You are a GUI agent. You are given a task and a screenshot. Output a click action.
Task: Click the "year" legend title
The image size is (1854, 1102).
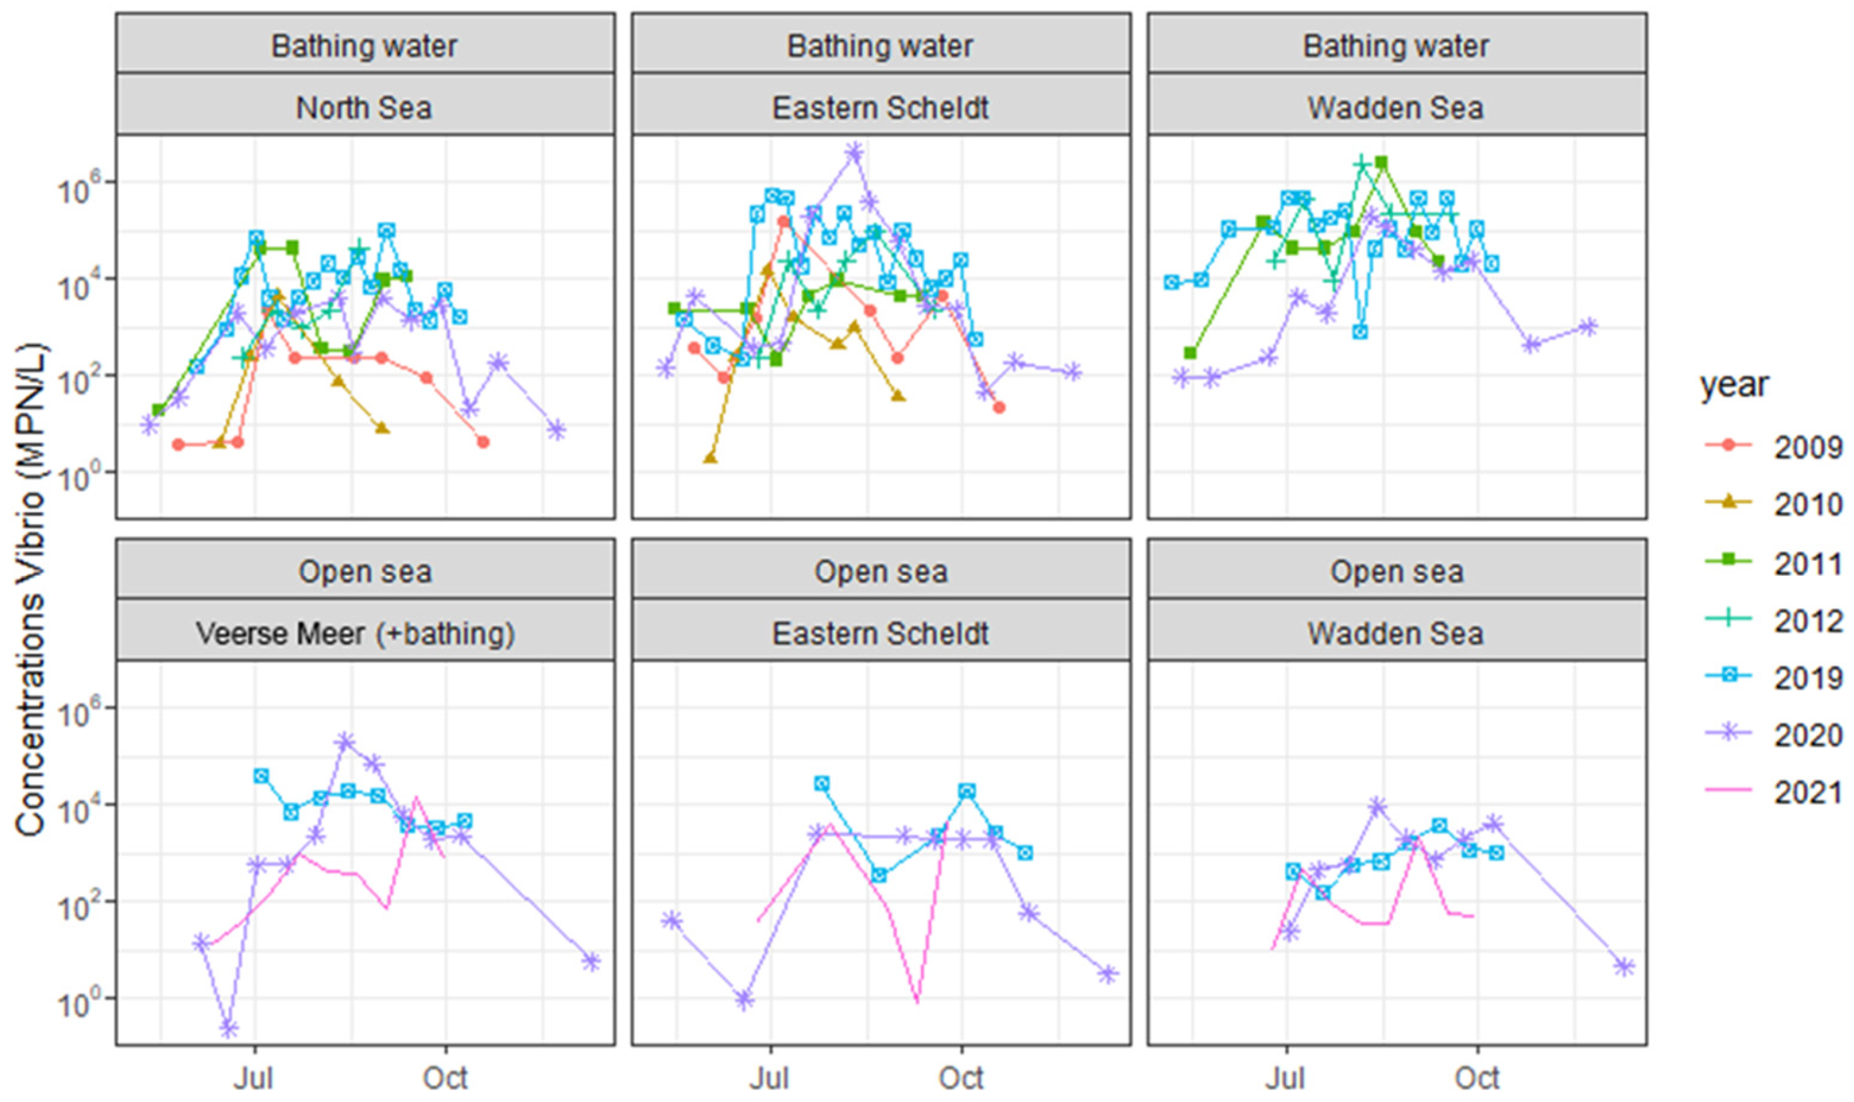tap(1735, 385)
